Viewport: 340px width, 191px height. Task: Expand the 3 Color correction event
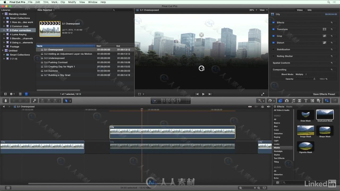click(x=4, y=30)
